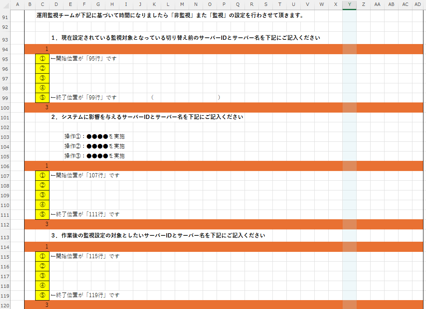Click the column C header
This screenshot has height=309, width=426.
point(42,4)
